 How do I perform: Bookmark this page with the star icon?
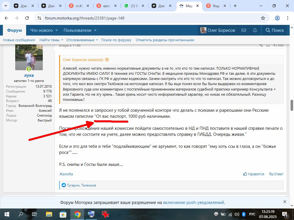tap(263, 18)
